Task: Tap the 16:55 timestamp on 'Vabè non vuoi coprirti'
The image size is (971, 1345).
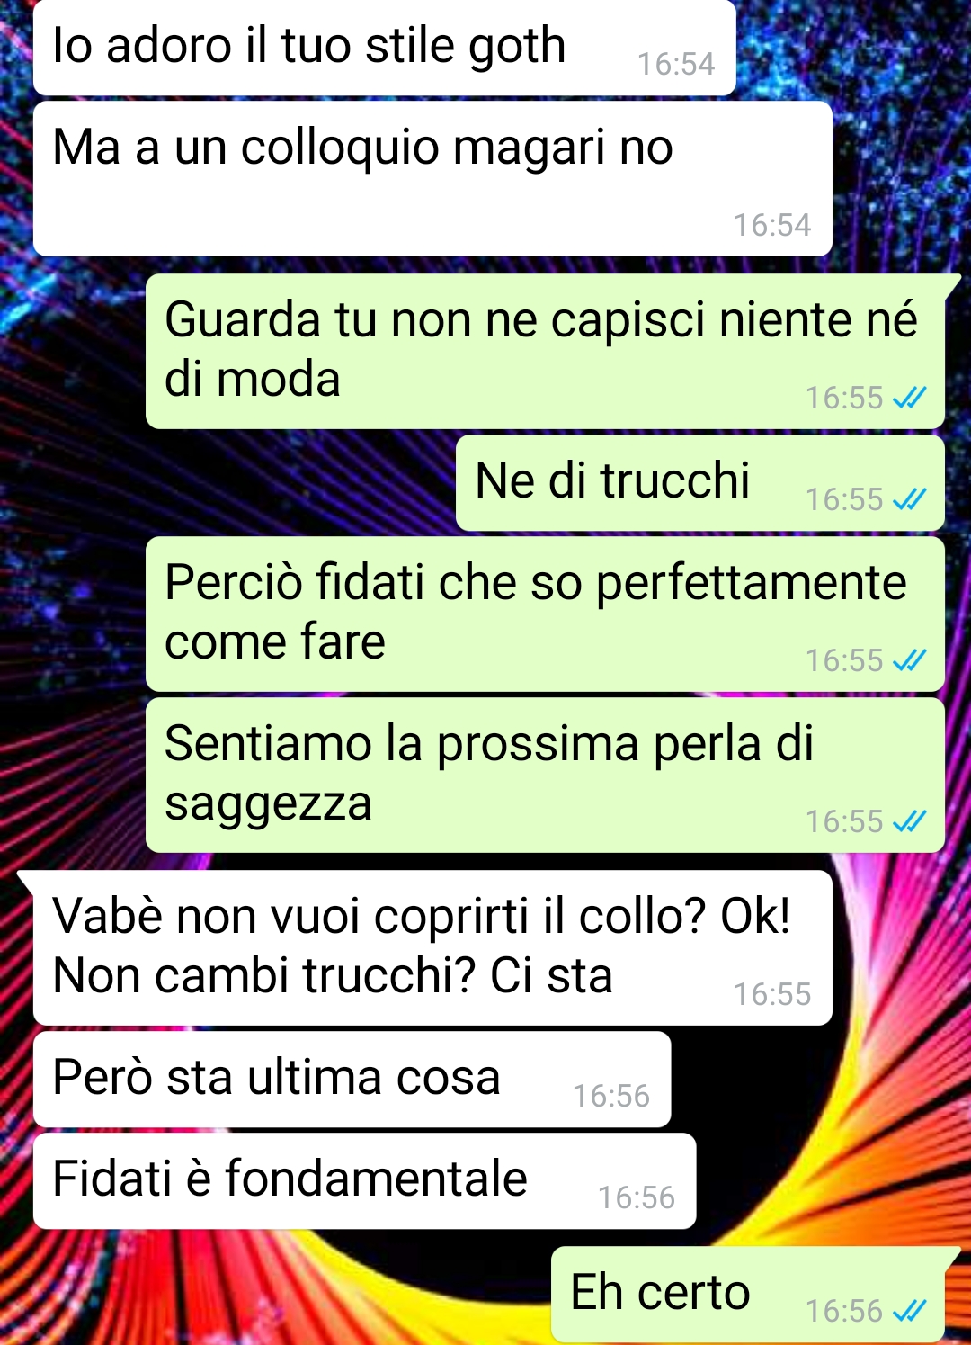Action: (772, 994)
